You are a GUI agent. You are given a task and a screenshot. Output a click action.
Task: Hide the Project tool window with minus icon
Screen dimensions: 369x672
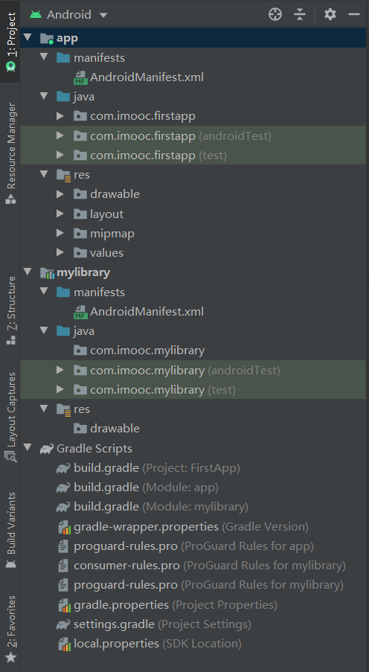354,15
